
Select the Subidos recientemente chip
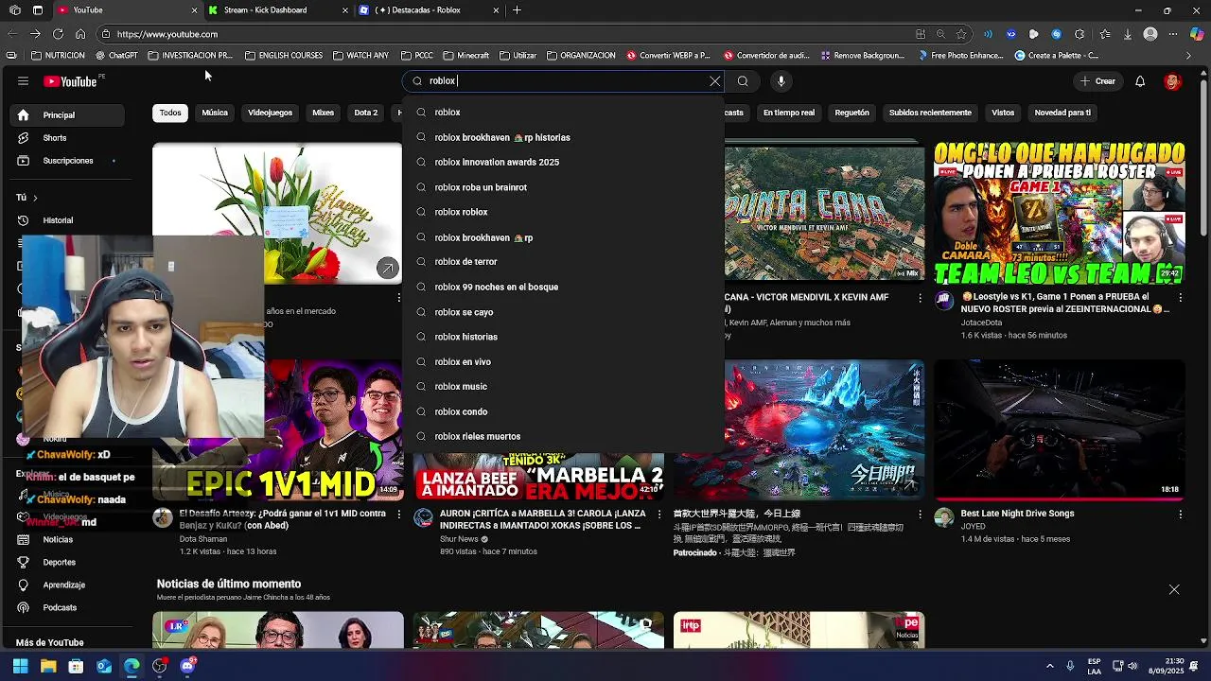pyautogui.click(x=930, y=113)
